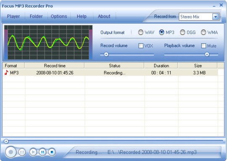The image size is (227, 161).
Task: Click the round Record button
Action: pyautogui.click(x=11, y=152)
